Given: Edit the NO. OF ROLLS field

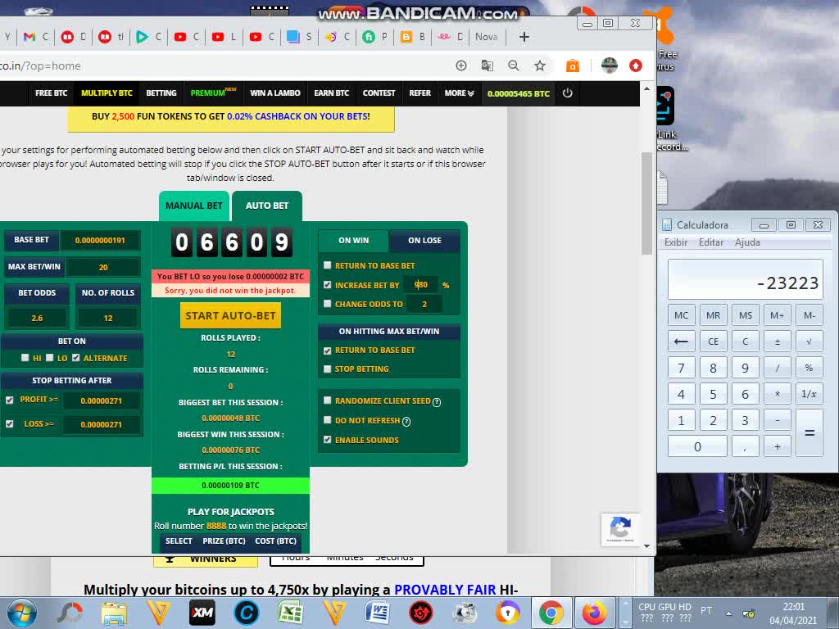Looking at the screenshot, I should 108,318.
